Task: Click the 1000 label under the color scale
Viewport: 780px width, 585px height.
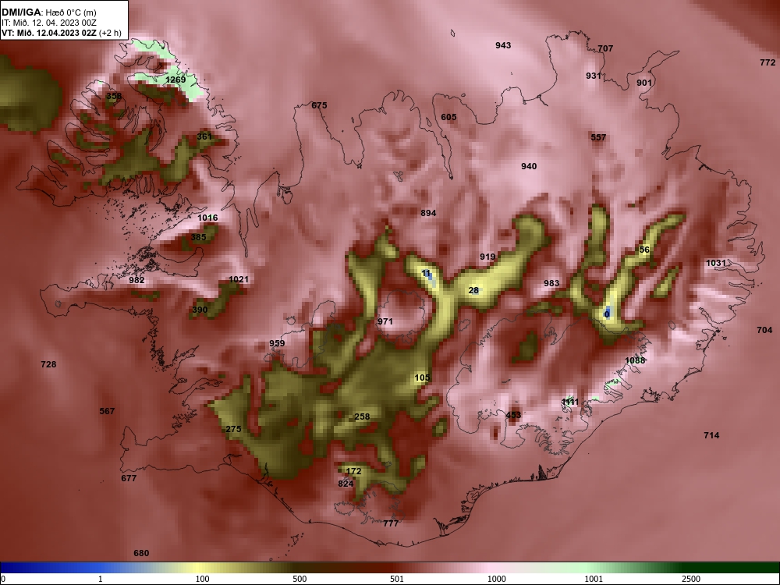Action: (x=496, y=579)
